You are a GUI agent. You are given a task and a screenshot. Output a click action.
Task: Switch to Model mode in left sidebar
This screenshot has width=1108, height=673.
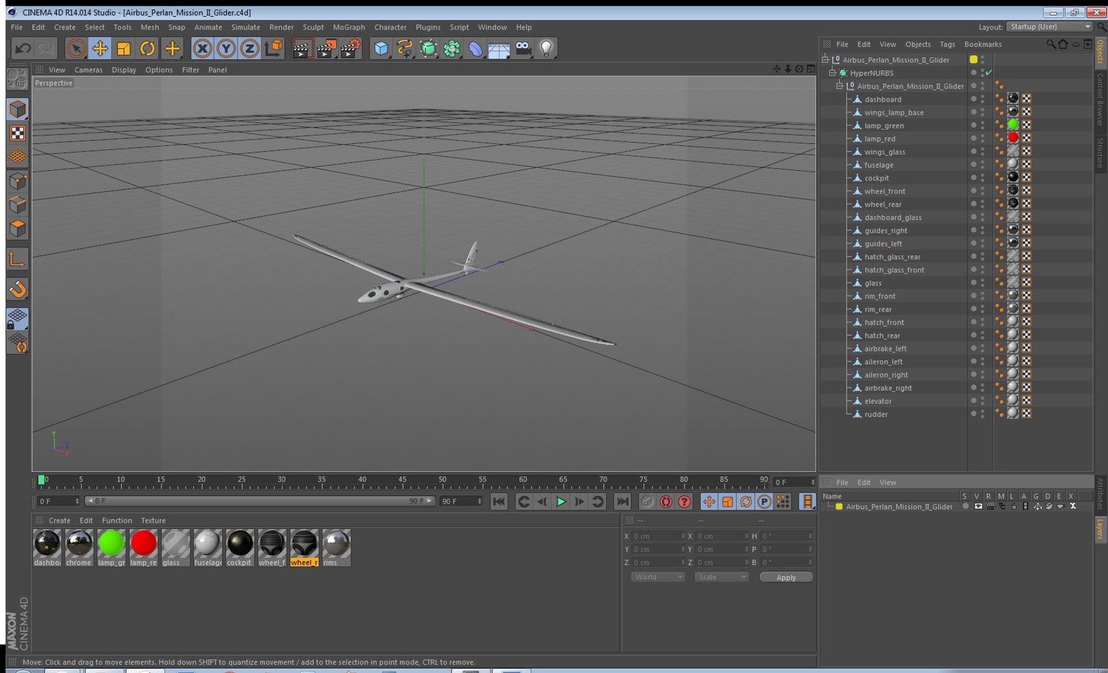[17, 109]
